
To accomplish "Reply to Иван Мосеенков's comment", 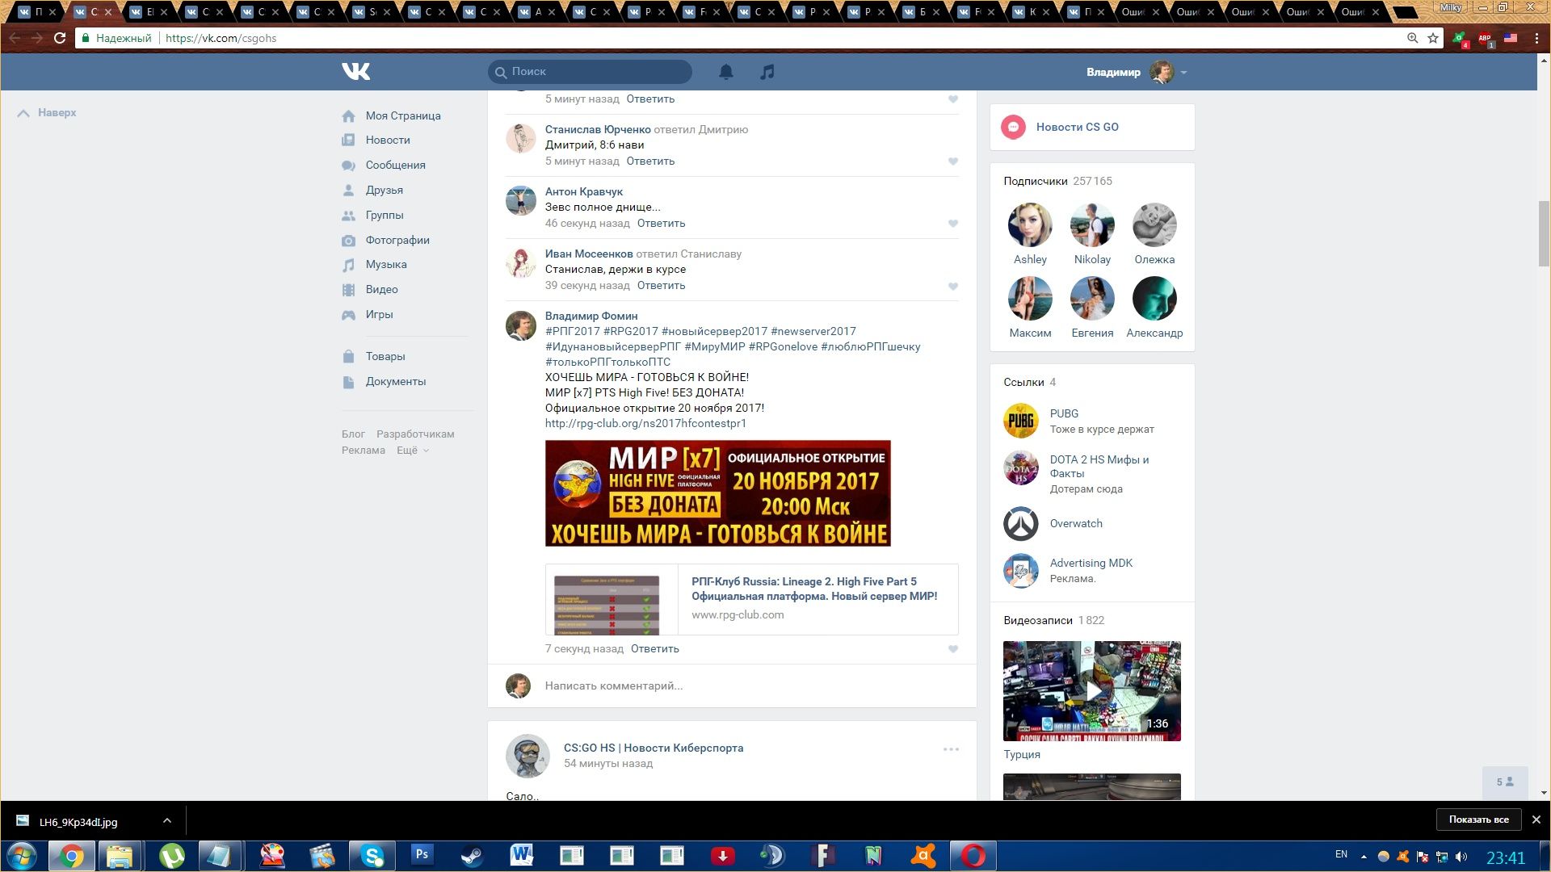I will 661,285.
